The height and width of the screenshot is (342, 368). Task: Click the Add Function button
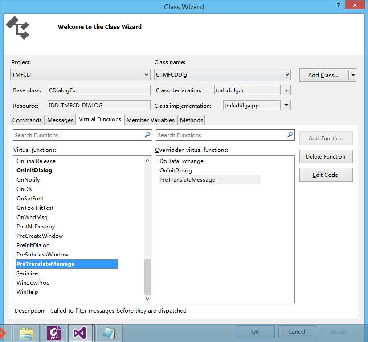pos(326,138)
